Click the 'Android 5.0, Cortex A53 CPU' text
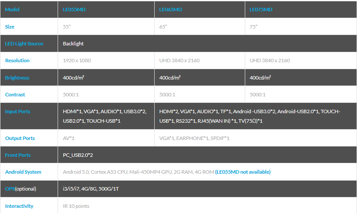The height and width of the screenshot is (213, 357). point(95,172)
